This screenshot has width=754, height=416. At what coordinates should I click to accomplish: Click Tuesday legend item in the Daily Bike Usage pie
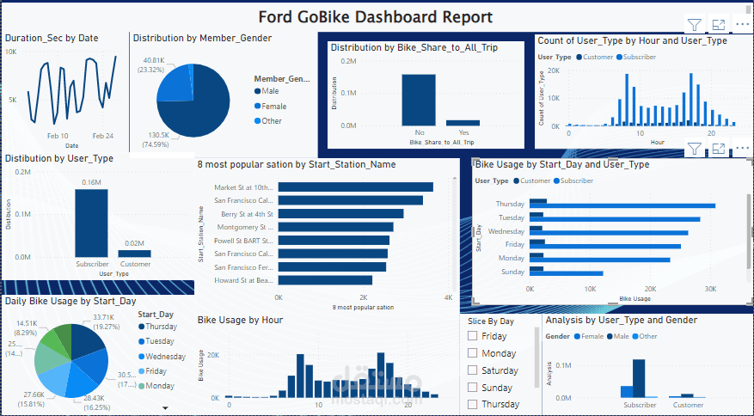click(x=156, y=341)
